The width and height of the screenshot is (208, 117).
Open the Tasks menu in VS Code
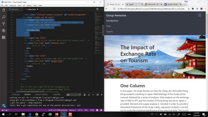35,6
